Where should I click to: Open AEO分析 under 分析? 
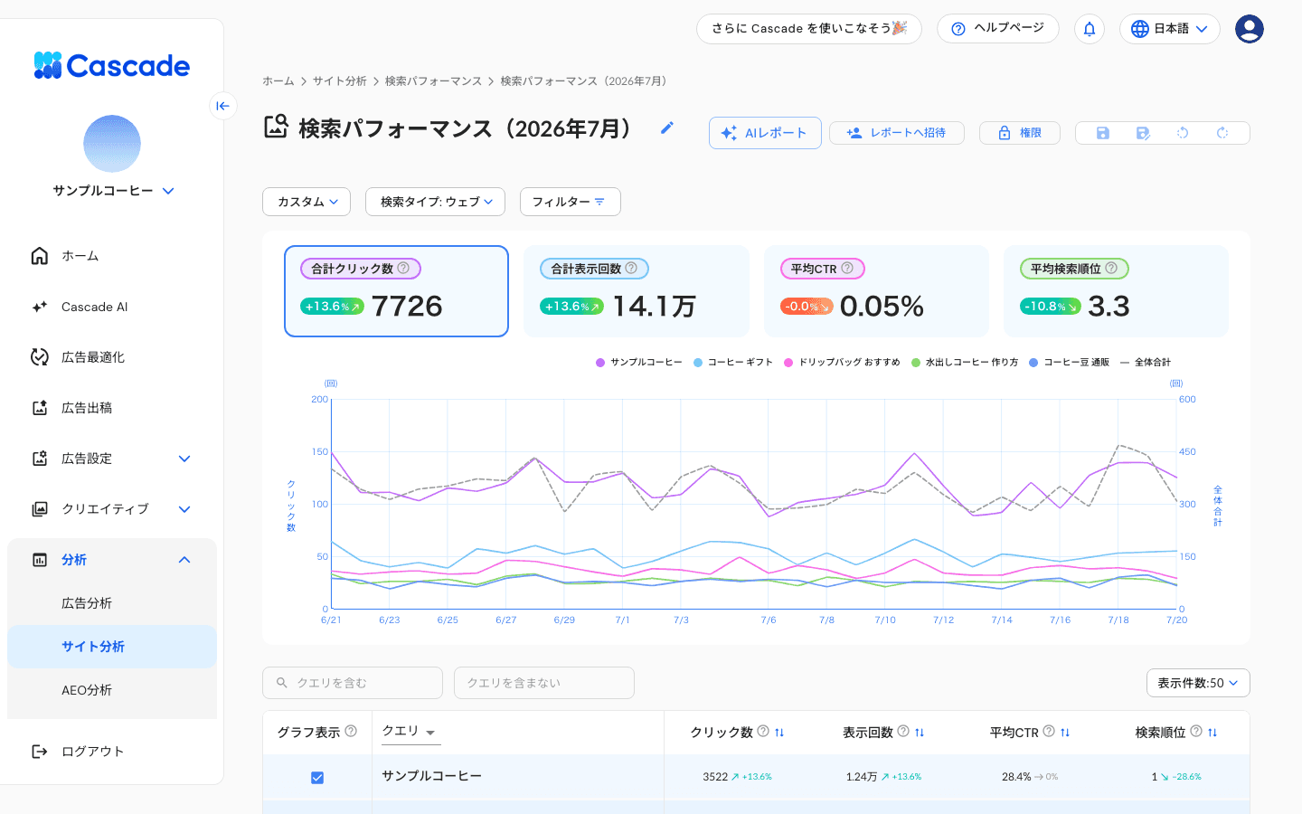click(112, 690)
